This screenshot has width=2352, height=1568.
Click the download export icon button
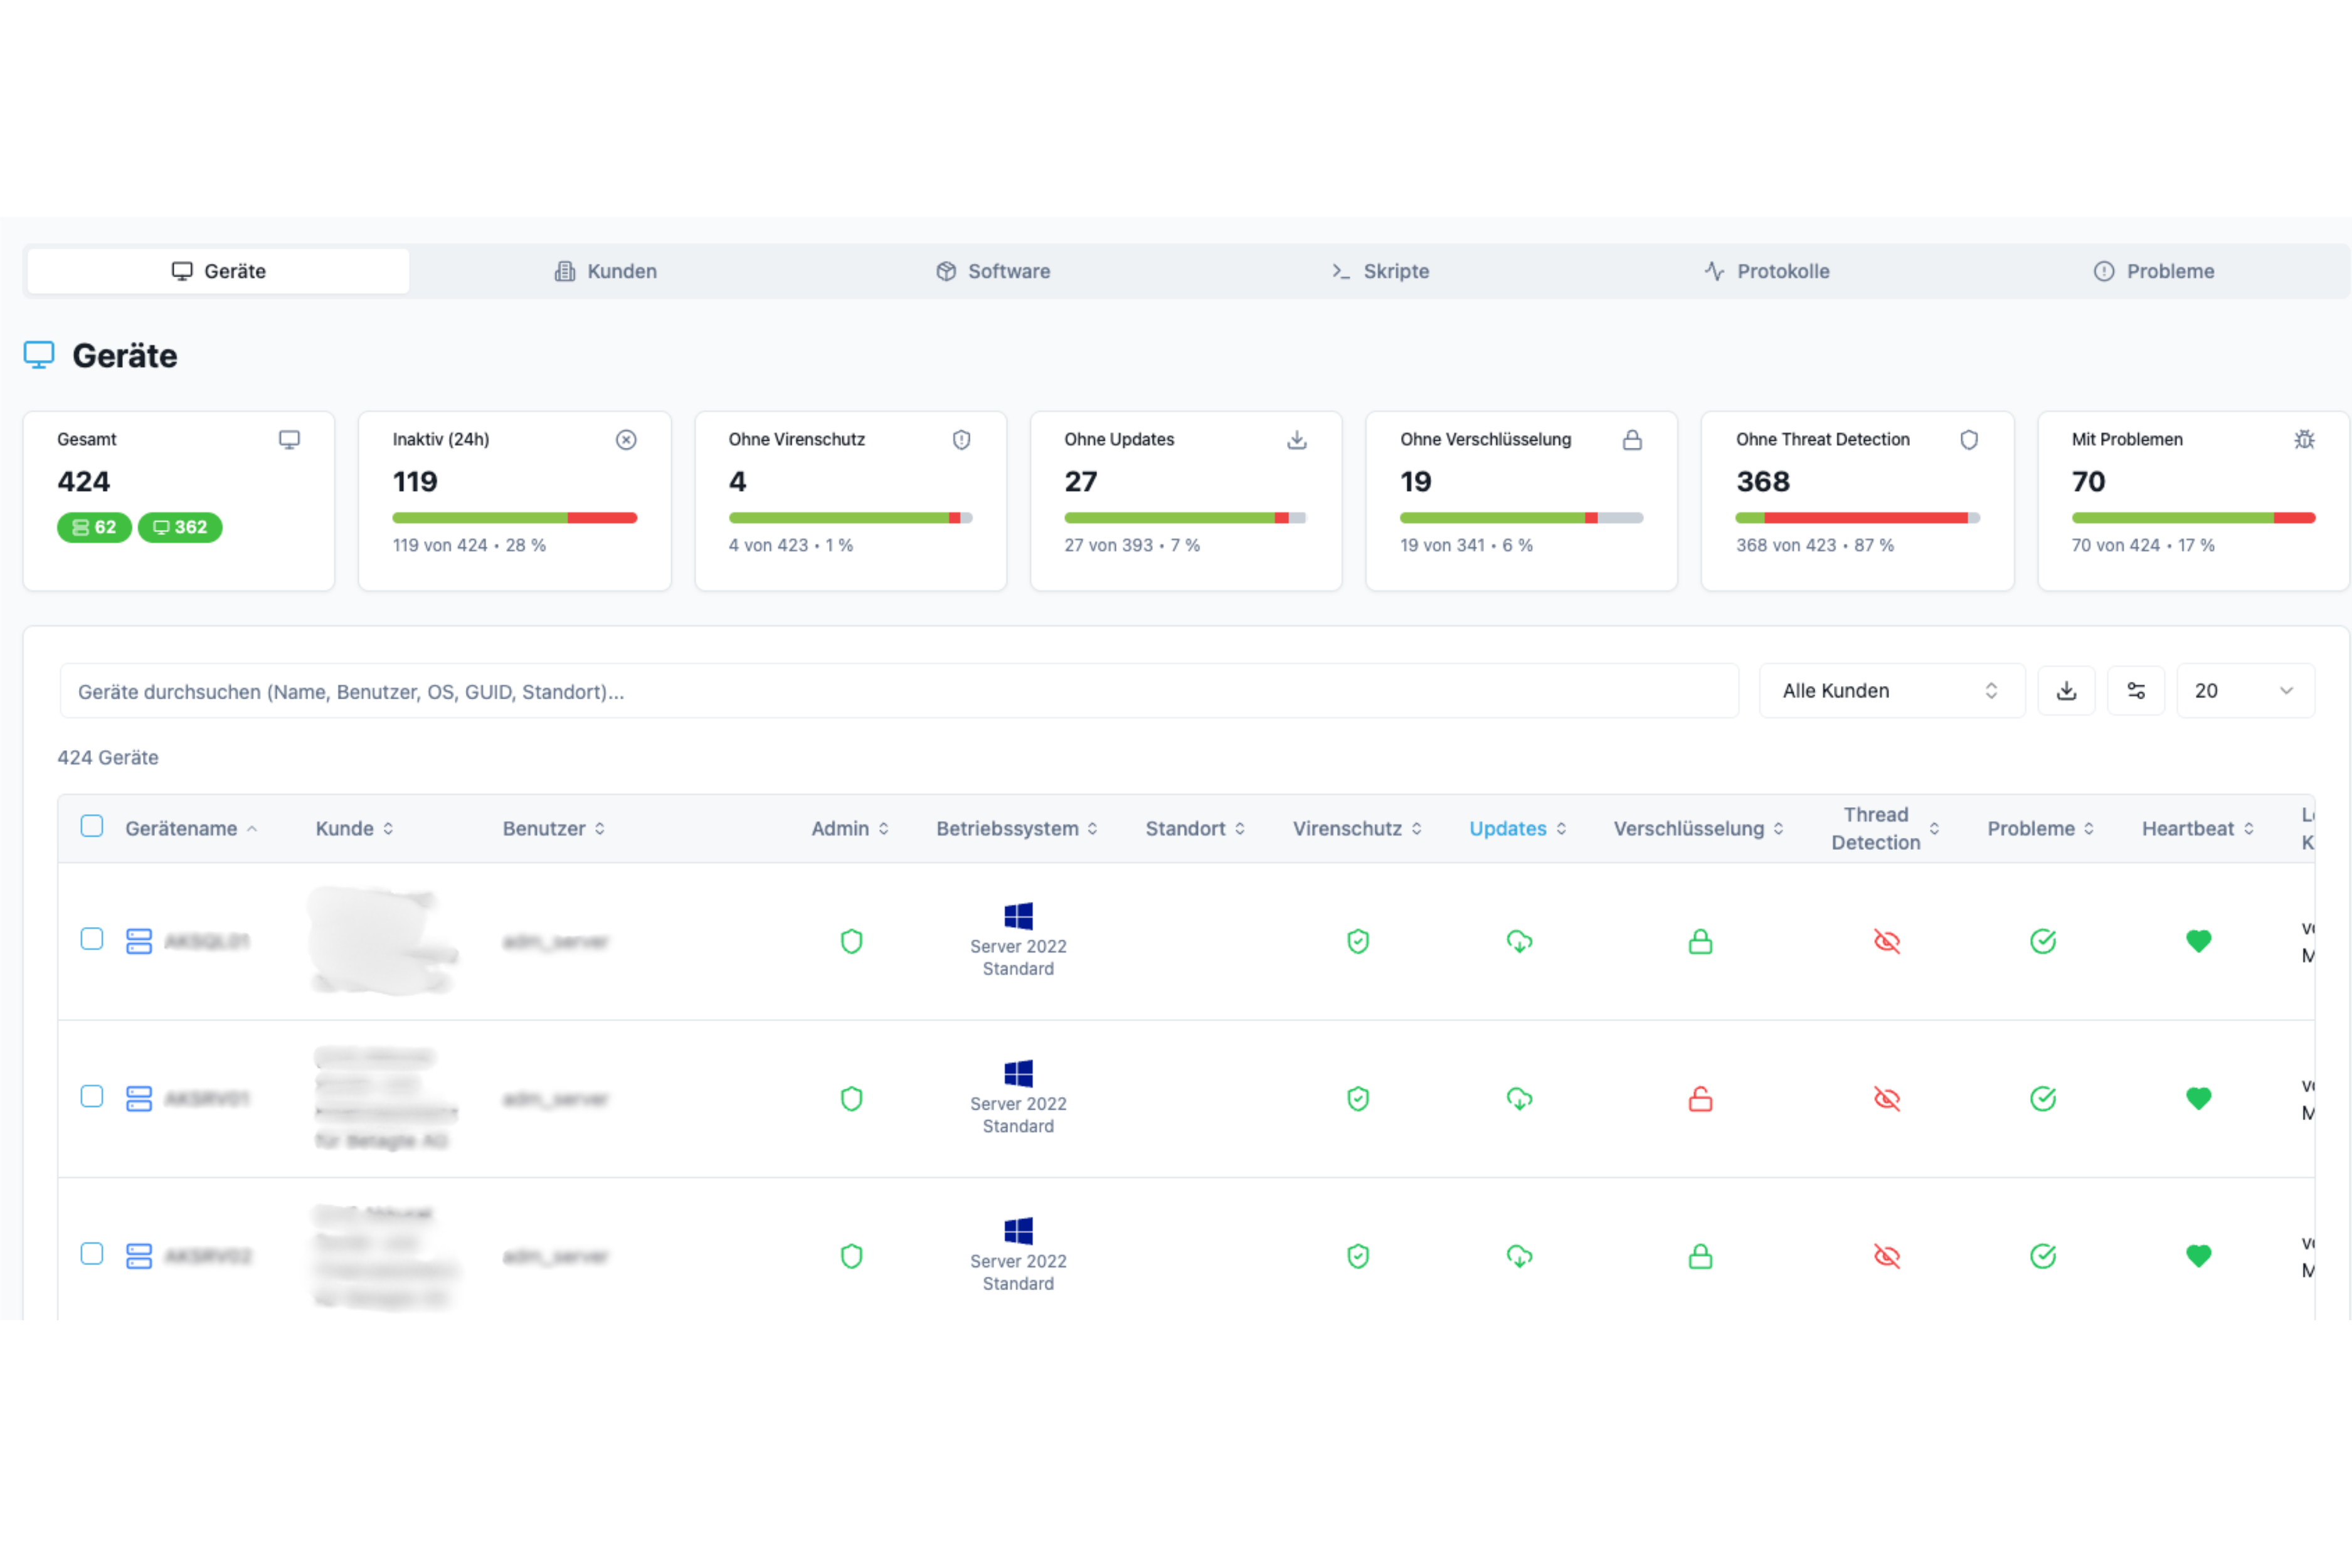[x=2066, y=691]
